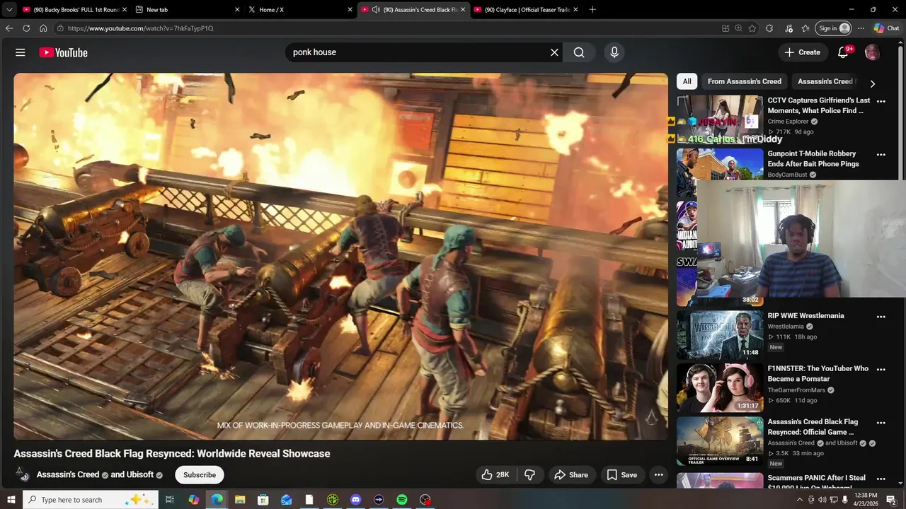Subscribe to the Assassin's Creed channel
This screenshot has width=906, height=509.
[x=200, y=475]
